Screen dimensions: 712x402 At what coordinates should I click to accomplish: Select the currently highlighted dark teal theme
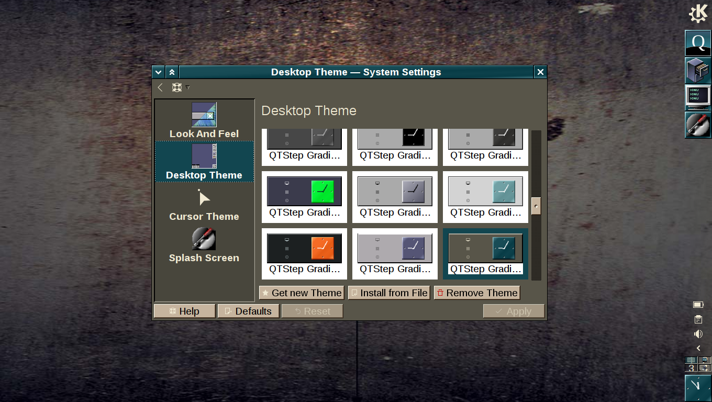pyautogui.click(x=486, y=254)
